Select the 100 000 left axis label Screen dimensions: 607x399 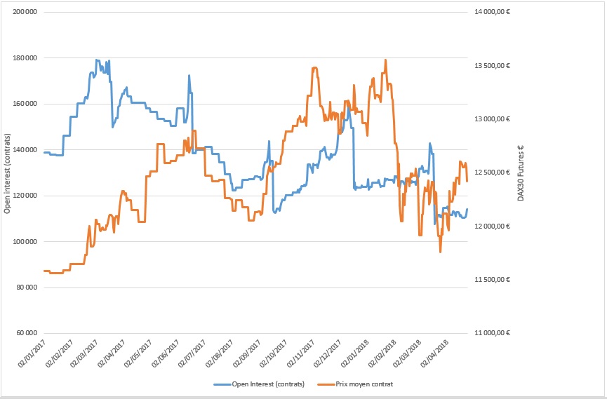click(x=25, y=242)
